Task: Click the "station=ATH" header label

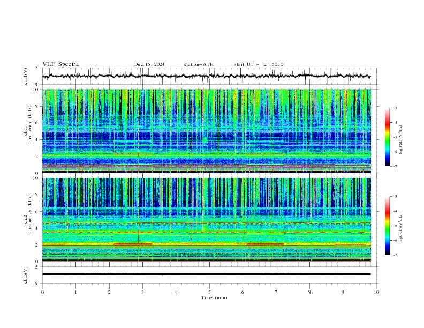Action: (x=199, y=64)
